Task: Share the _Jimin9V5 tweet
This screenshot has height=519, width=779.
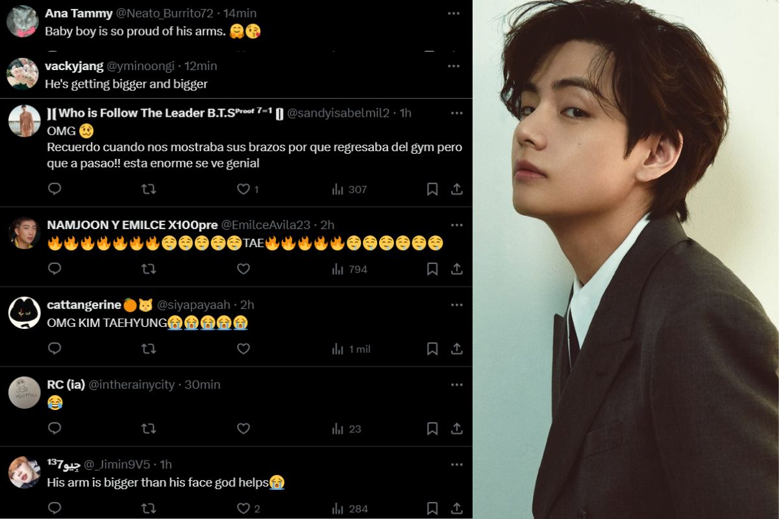Action: (457, 509)
